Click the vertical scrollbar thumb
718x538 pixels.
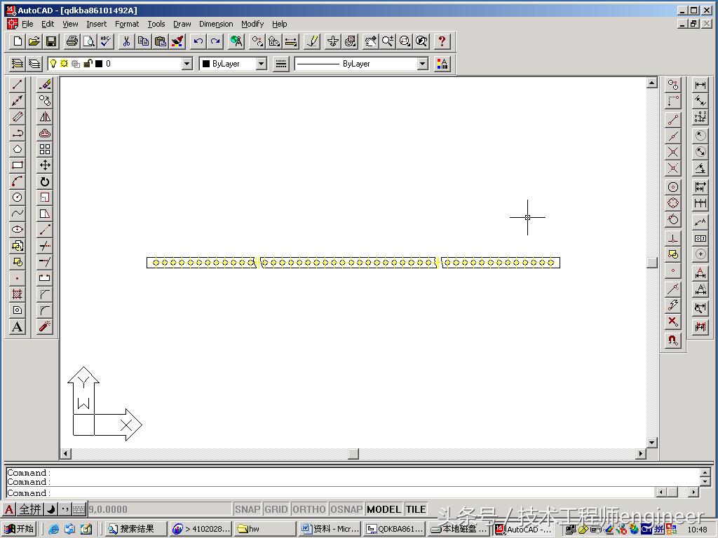coord(652,262)
